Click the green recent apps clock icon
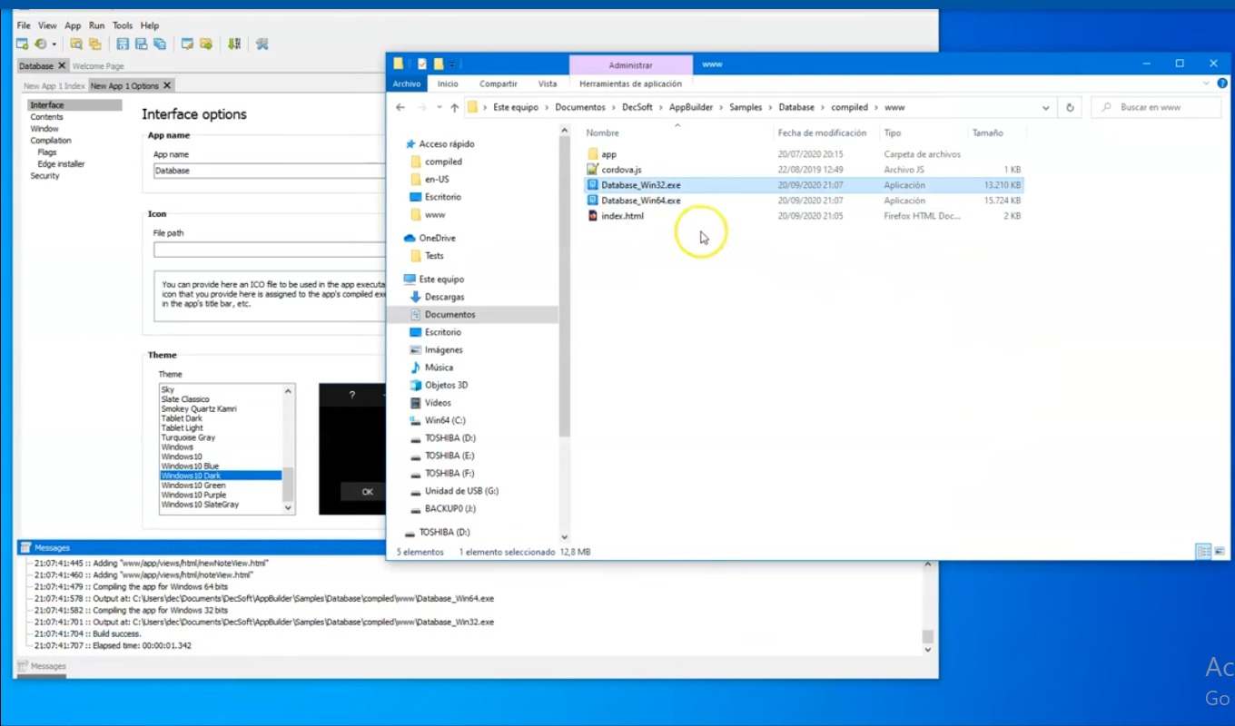 pos(40,44)
